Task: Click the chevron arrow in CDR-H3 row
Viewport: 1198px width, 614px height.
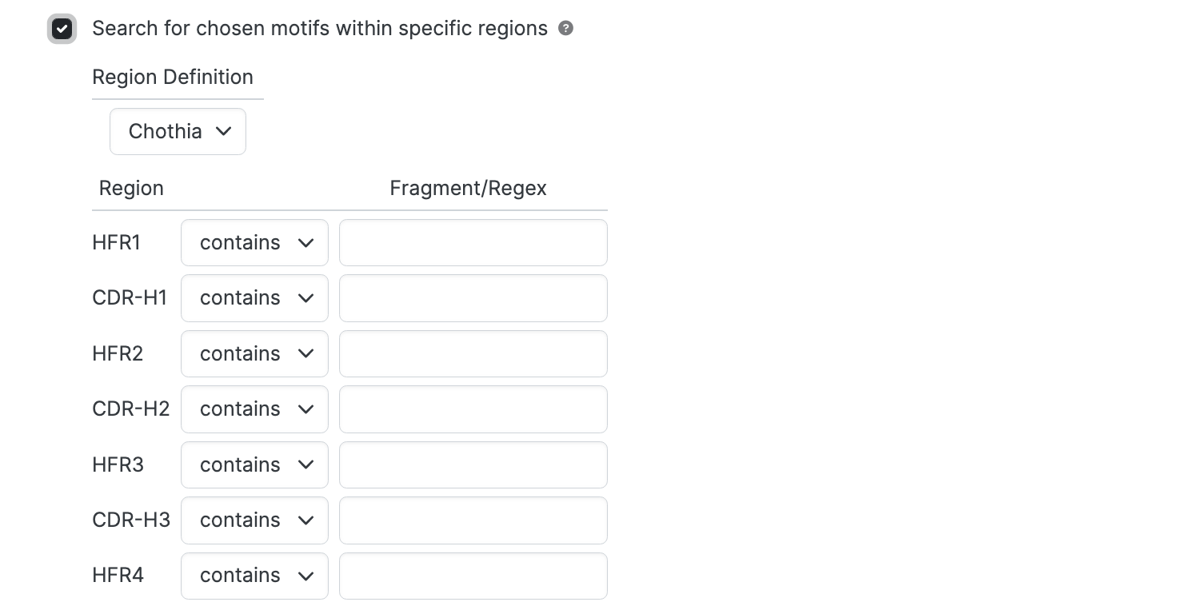Action: [305, 520]
